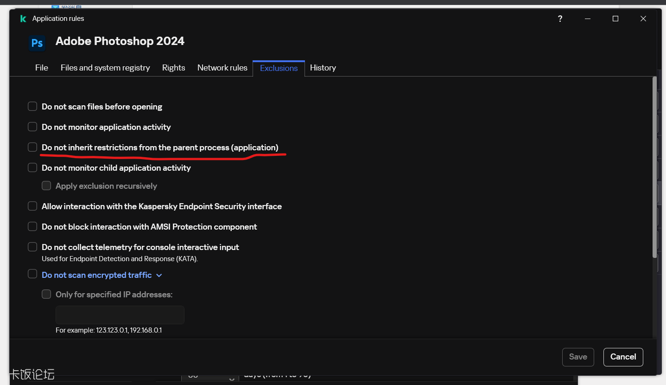View the History tab

coord(323,68)
